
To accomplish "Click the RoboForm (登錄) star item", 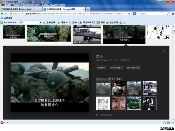I will click(x=73, y=22).
